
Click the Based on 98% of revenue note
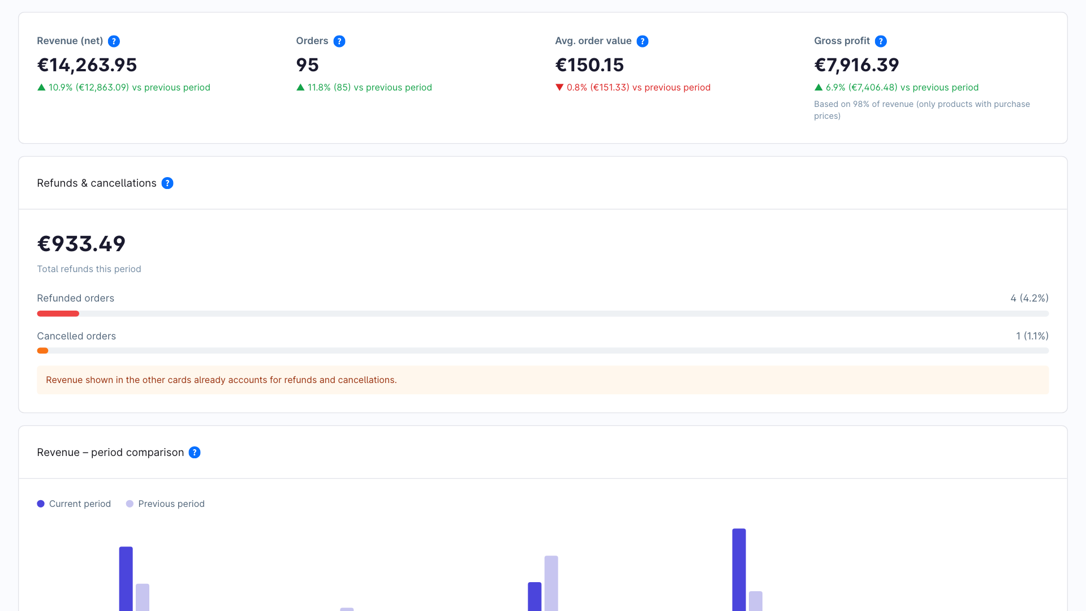click(922, 110)
